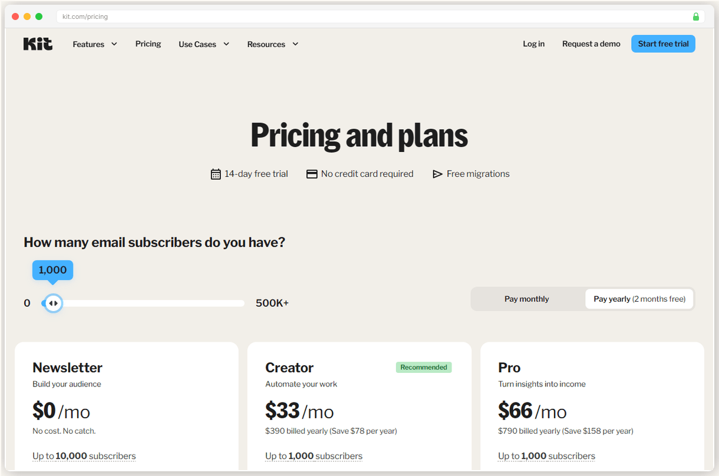Click Request a demo
The width and height of the screenshot is (719, 476).
591,44
